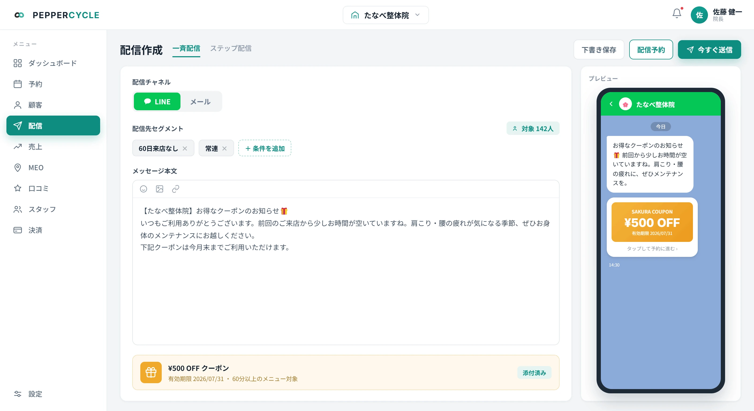Click the sakura avatar in phone preview
The image size is (754, 411).
click(625, 104)
